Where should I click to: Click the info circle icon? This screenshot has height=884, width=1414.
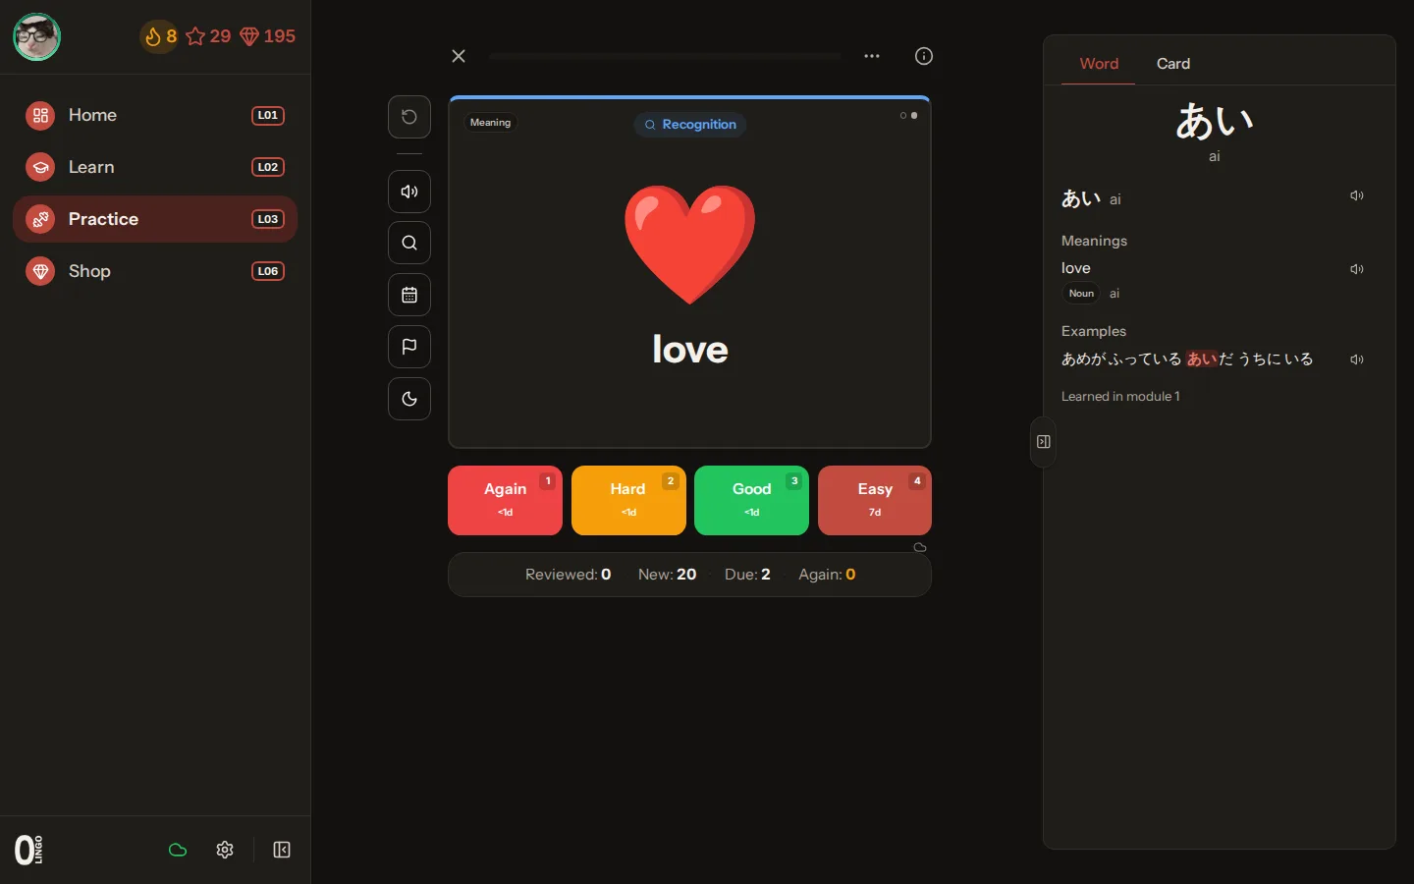pos(924,56)
